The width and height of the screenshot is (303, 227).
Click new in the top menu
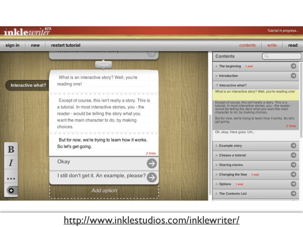[x=35, y=45]
